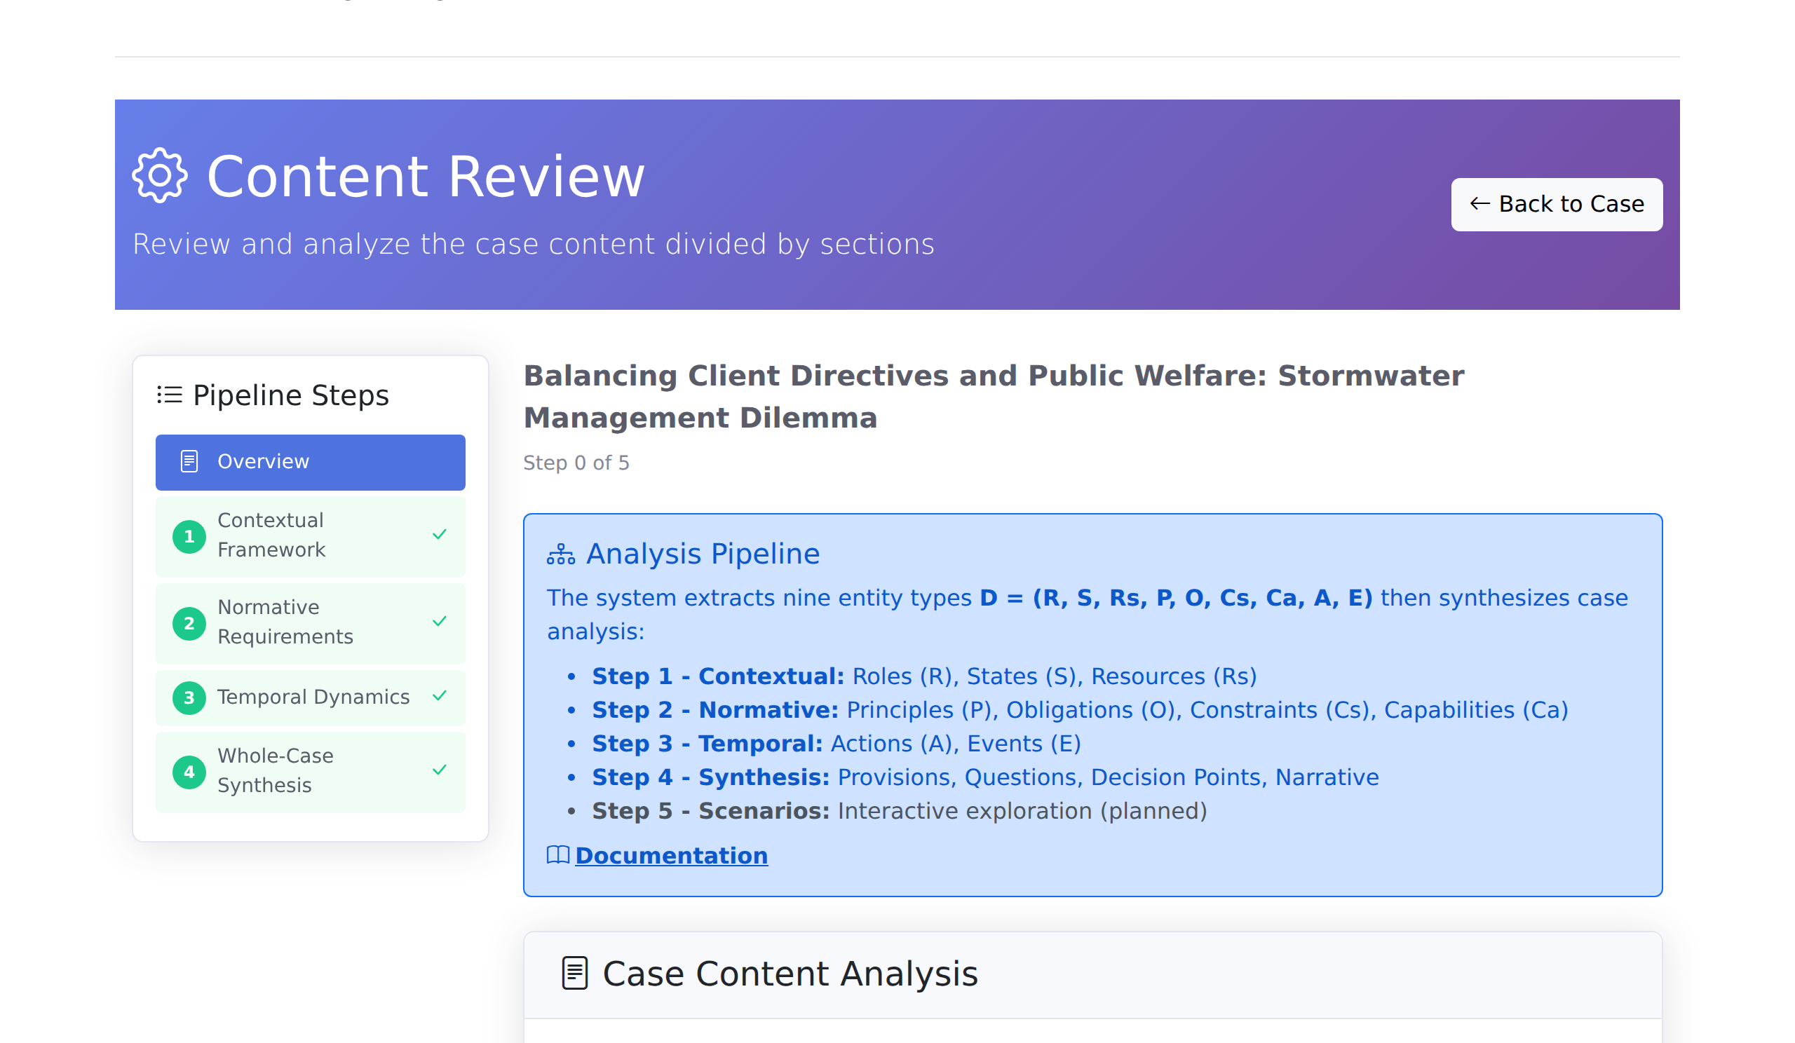The width and height of the screenshot is (1795, 1043).
Task: Select the document icon on the Overview item
Action: [189, 461]
